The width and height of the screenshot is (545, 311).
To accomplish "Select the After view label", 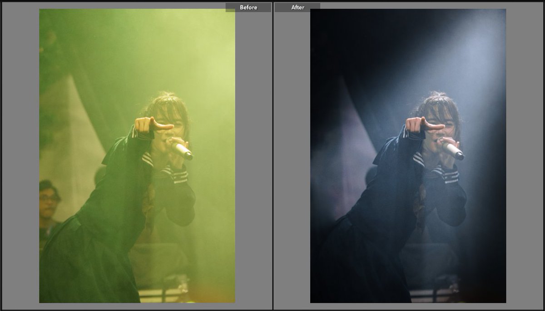I will (x=297, y=7).
